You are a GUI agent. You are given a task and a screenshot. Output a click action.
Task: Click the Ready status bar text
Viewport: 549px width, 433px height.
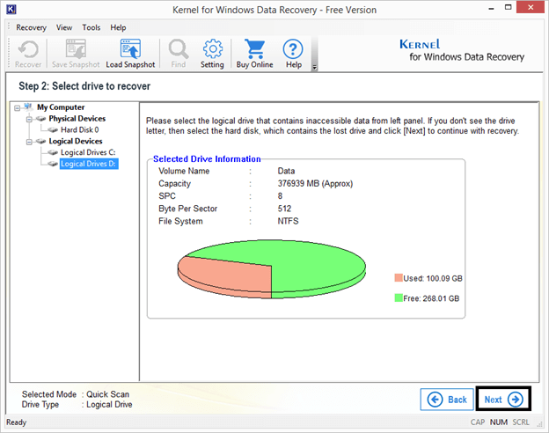[x=16, y=422]
